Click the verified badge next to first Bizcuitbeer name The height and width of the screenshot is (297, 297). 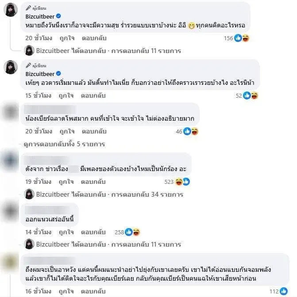58,16
